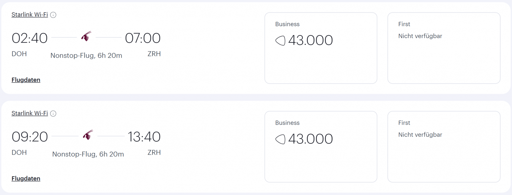The image size is (512, 195).
Task: Click Nonstop-Flug duration text on the 02:40 flight
Action: 86,56
